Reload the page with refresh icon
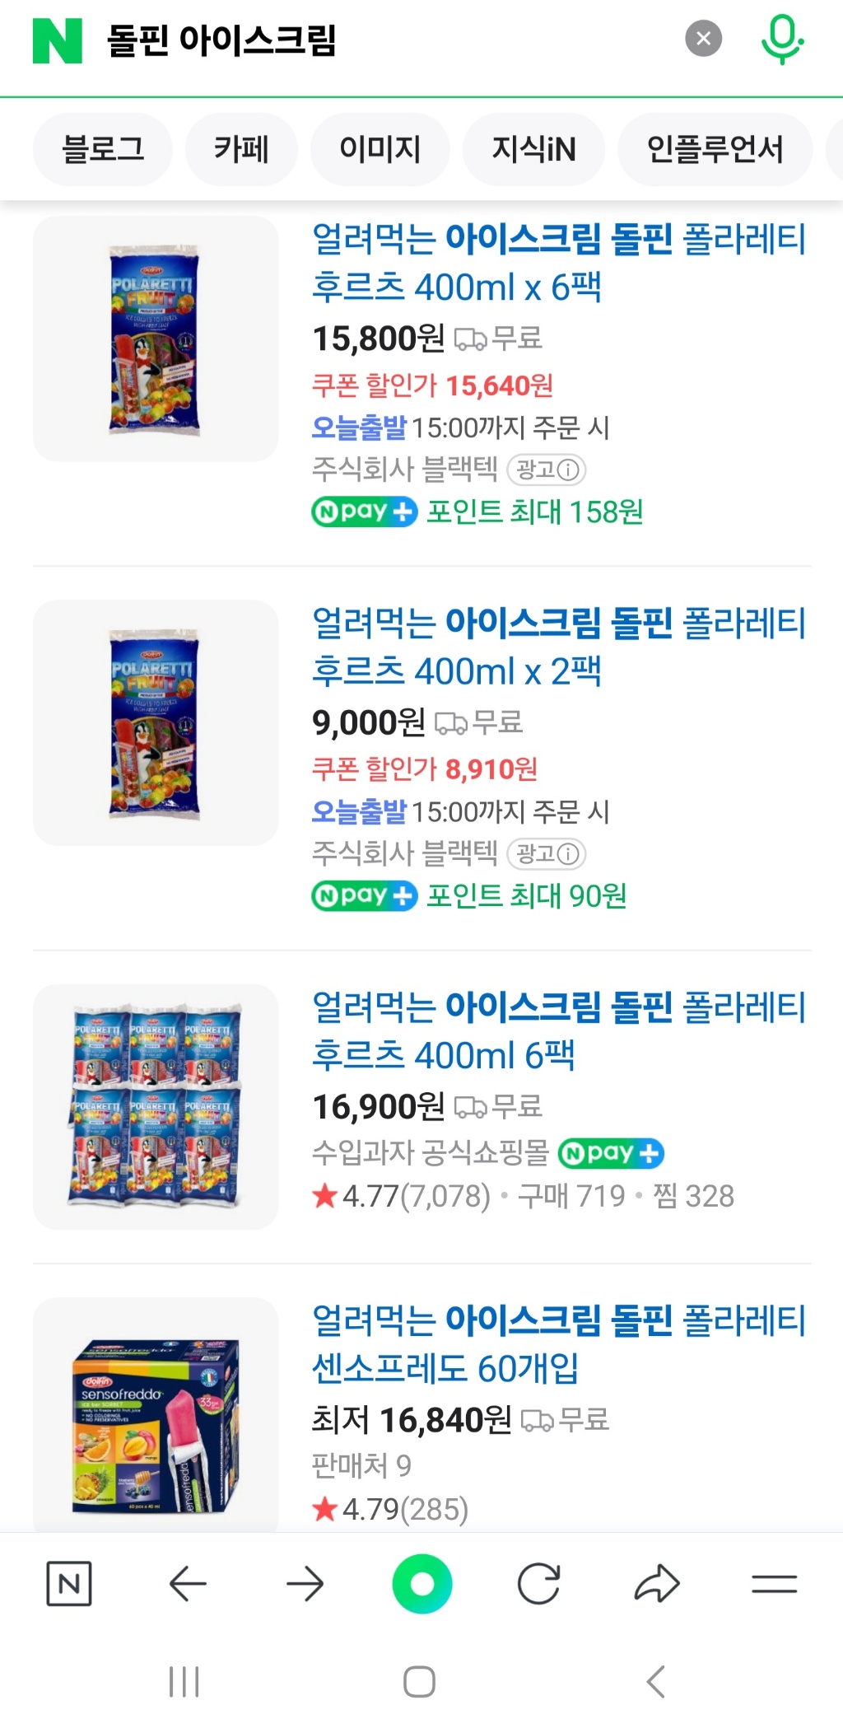The image size is (843, 1733). [538, 1583]
